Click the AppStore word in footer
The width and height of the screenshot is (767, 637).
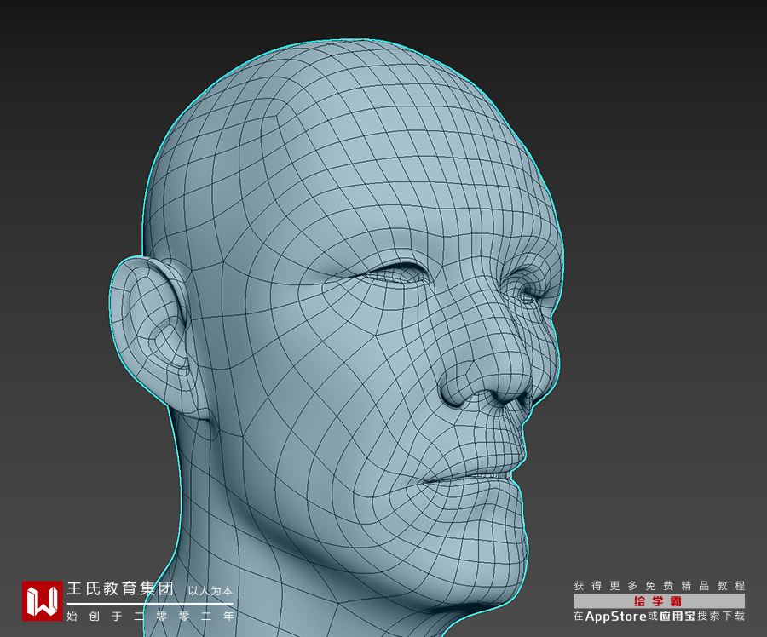(x=616, y=616)
